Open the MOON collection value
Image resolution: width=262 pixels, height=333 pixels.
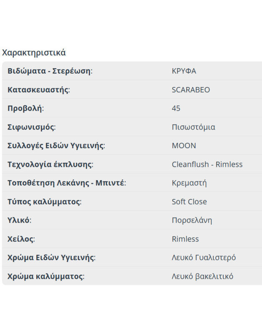click(184, 146)
